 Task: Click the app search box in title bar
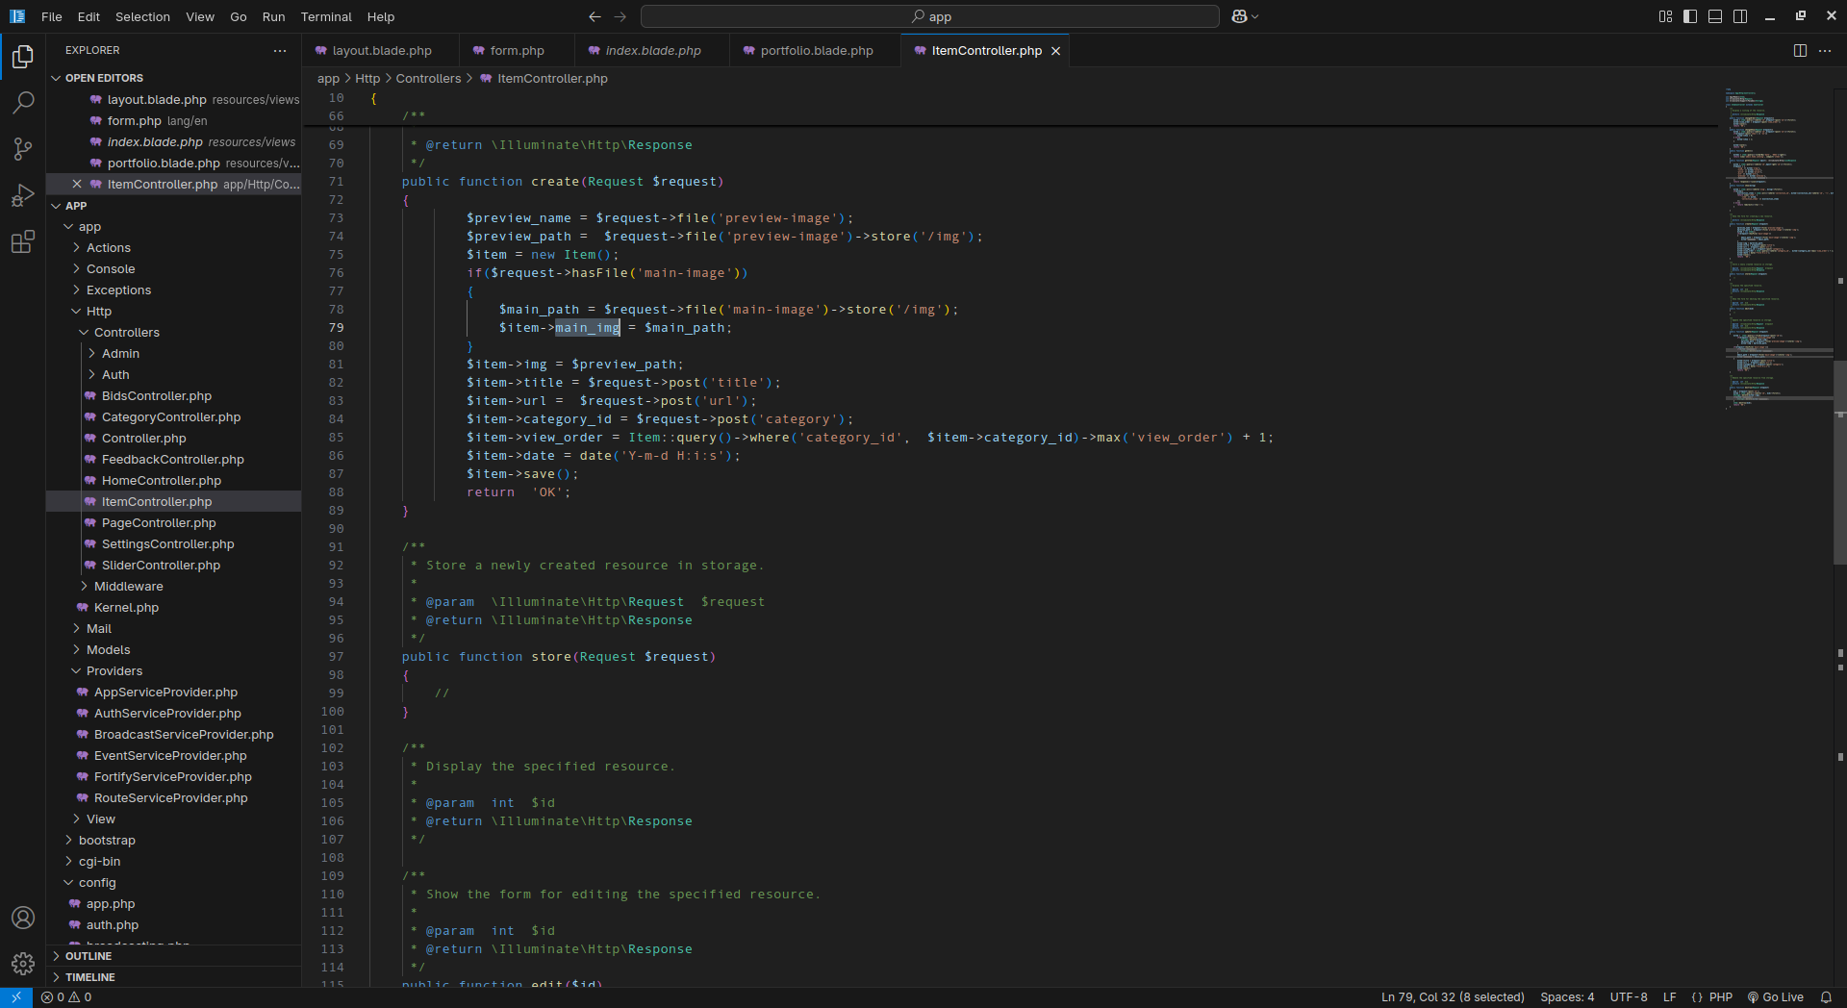click(930, 16)
